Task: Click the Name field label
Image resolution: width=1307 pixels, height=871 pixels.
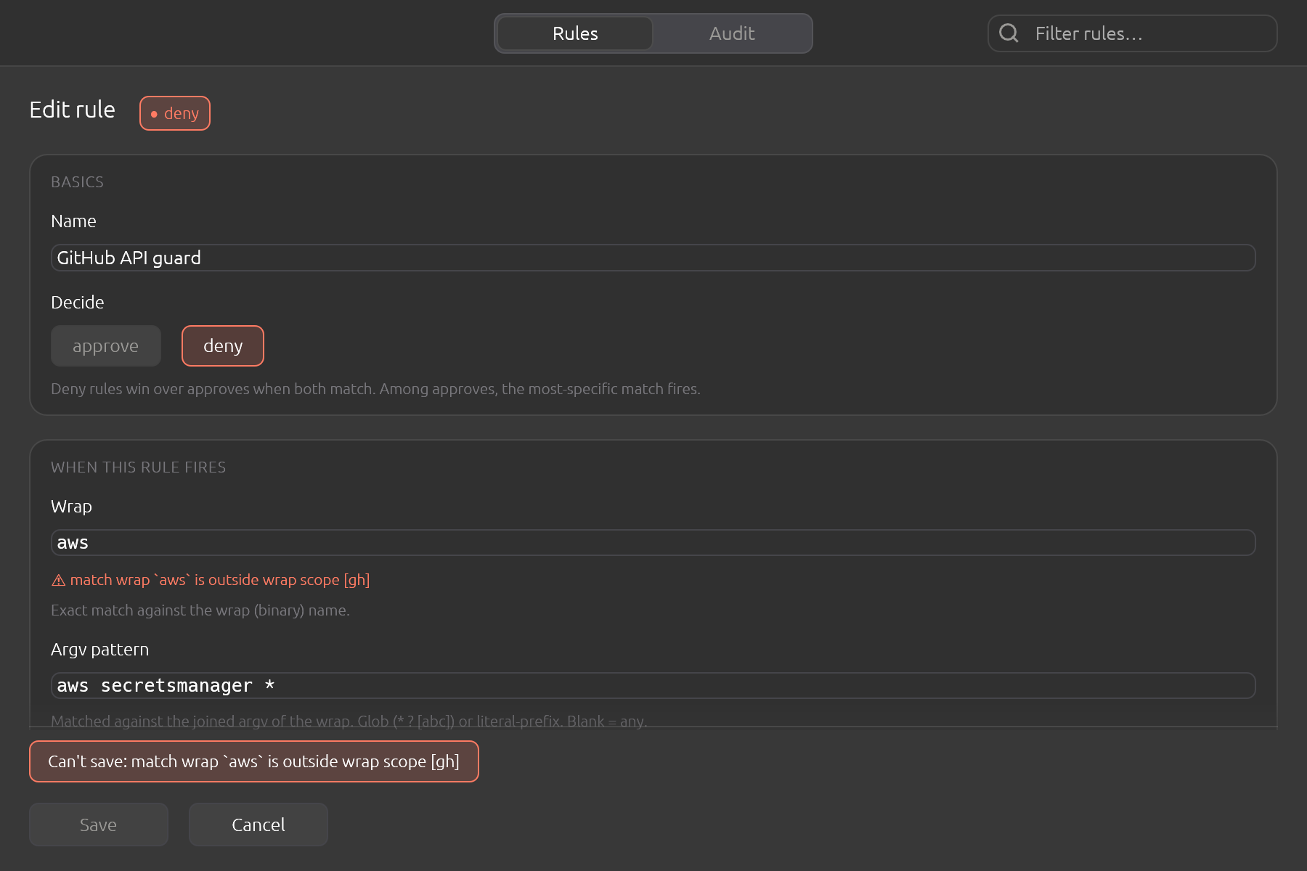Action: pyautogui.click(x=73, y=221)
